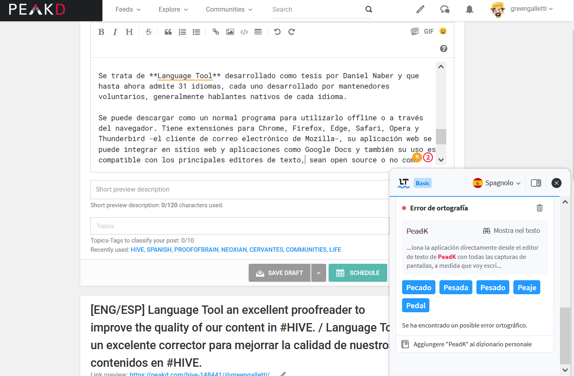Insert a table in the editor
The image size is (574, 376).
point(258,32)
